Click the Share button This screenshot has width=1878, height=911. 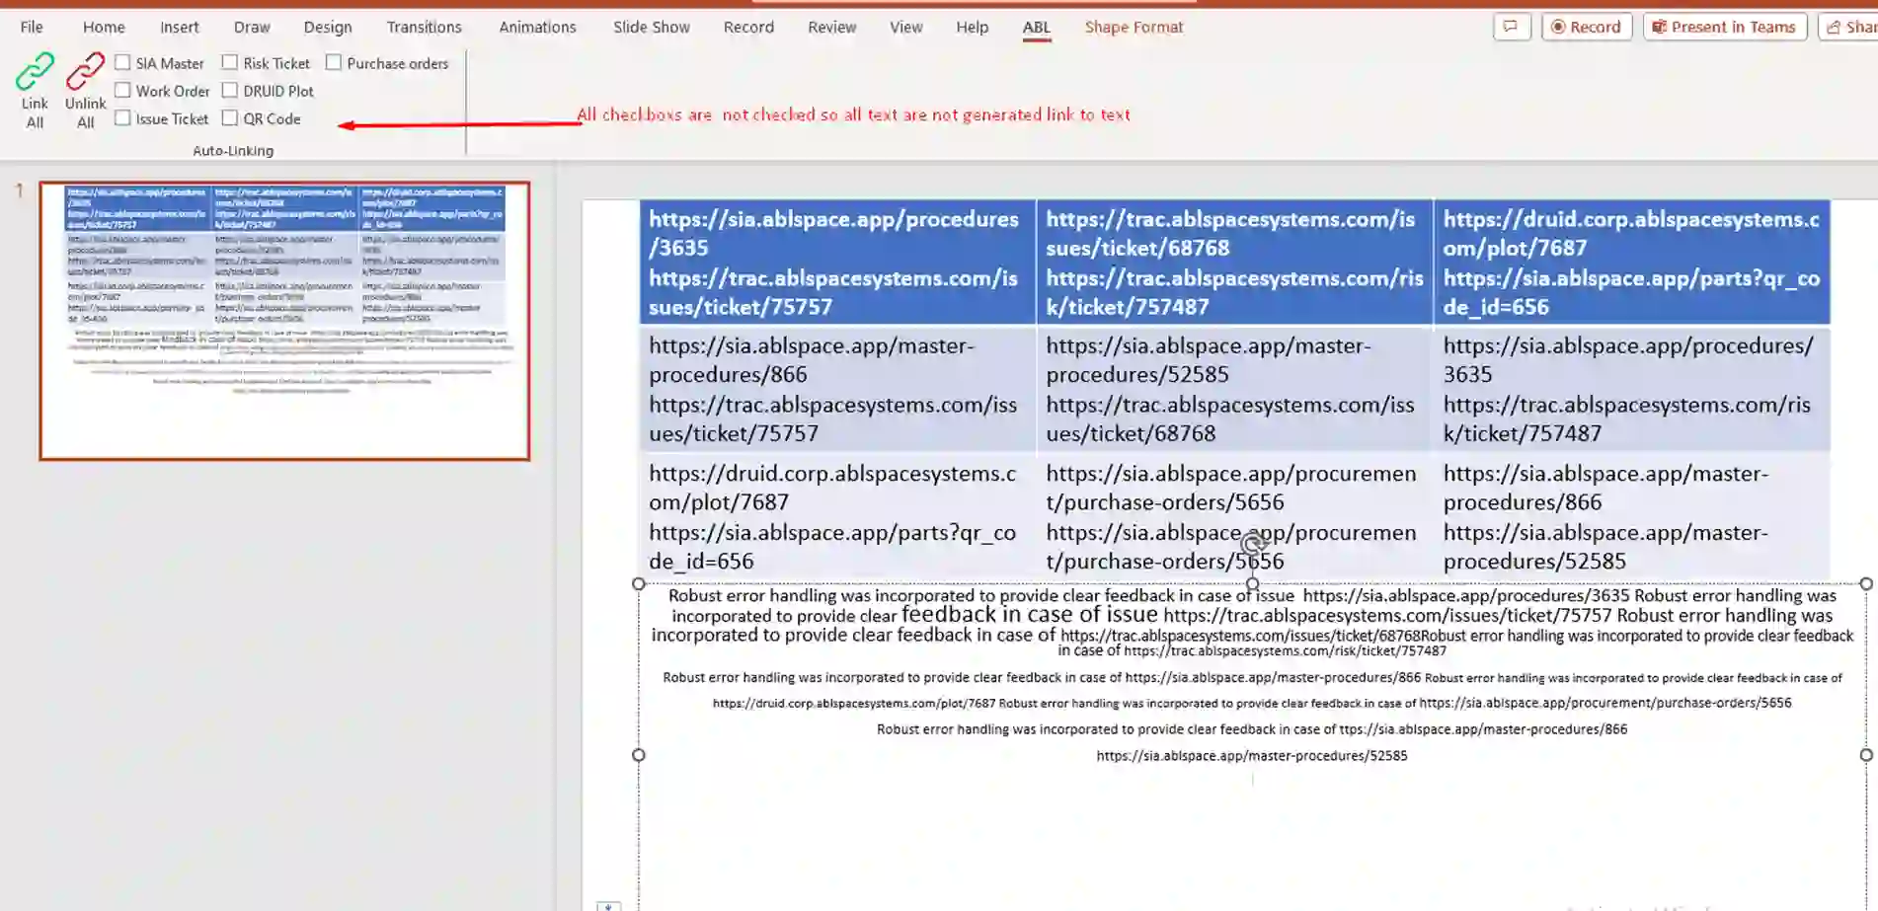pyautogui.click(x=1848, y=27)
